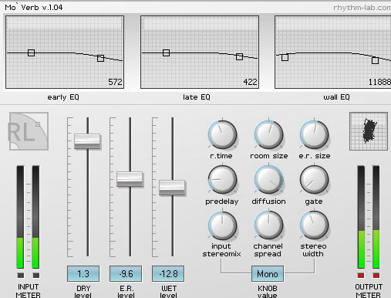
Task: Click the stereo scope display above output meter
Action: click(x=369, y=131)
